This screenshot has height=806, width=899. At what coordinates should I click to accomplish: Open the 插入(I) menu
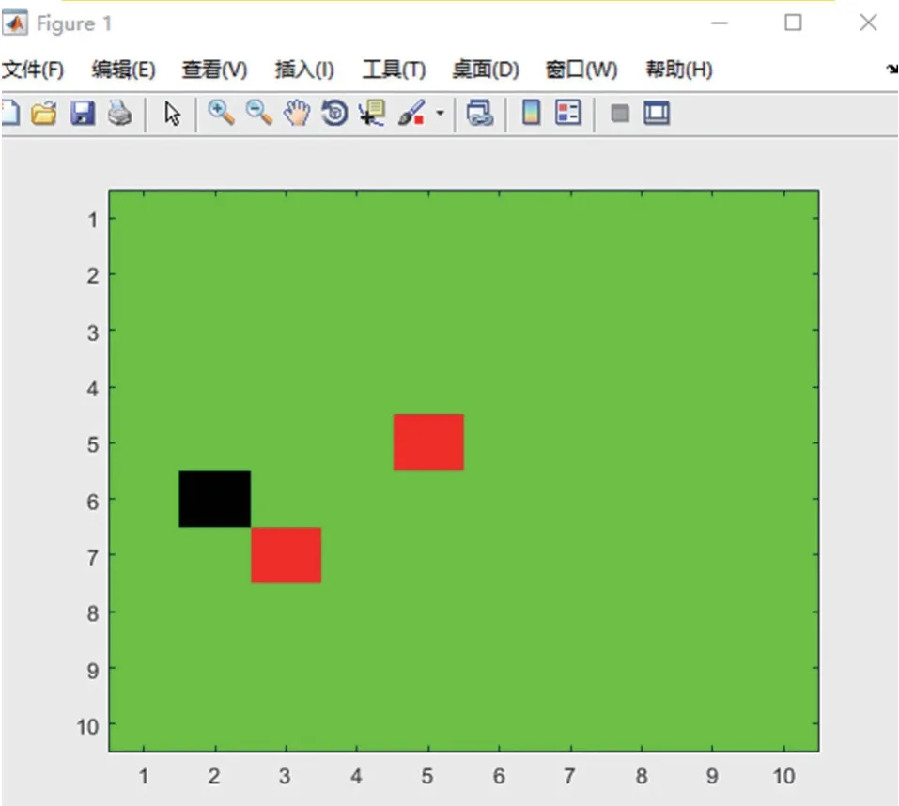point(304,70)
